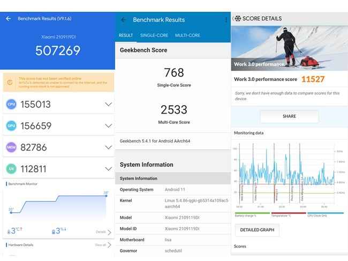This screenshot has height=261, width=348.
Task: Tap the Xiaomi 2109119DI device name in AnTuTu
Action: [x=58, y=37]
